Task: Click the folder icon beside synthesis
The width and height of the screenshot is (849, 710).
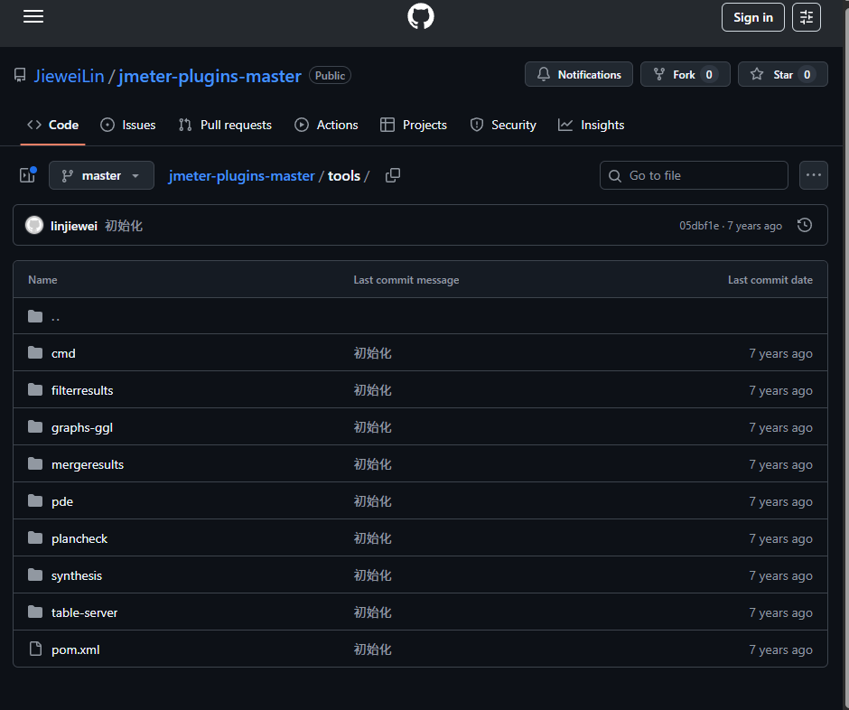Action: tap(35, 575)
